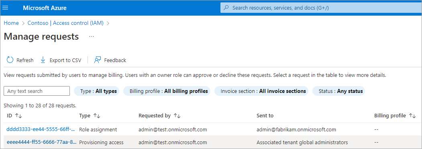Select the Provisioning access request row
The width and height of the screenshot is (422, 149).
[x=211, y=142]
